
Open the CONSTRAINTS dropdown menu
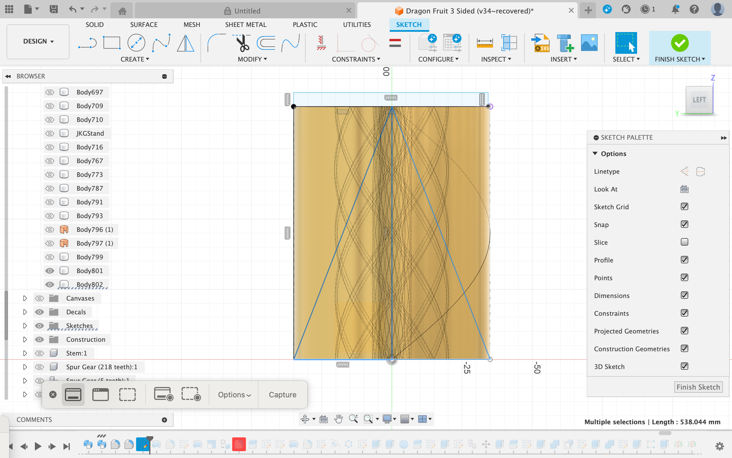coord(356,59)
